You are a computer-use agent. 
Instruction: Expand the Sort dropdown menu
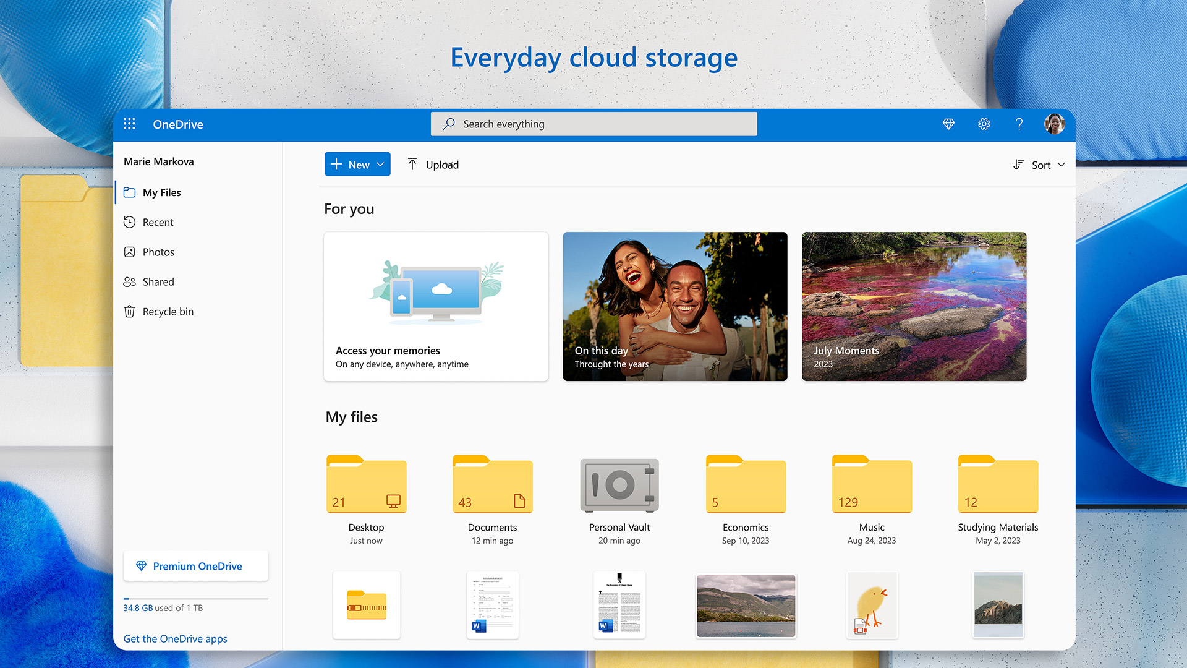[x=1038, y=164]
